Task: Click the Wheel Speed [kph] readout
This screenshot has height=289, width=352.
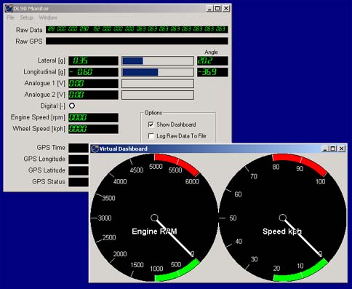Action: click(x=93, y=129)
